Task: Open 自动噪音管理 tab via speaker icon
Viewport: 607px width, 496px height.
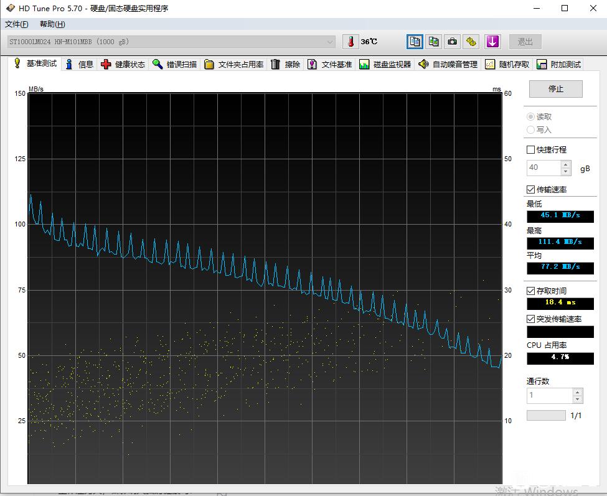Action: point(423,64)
